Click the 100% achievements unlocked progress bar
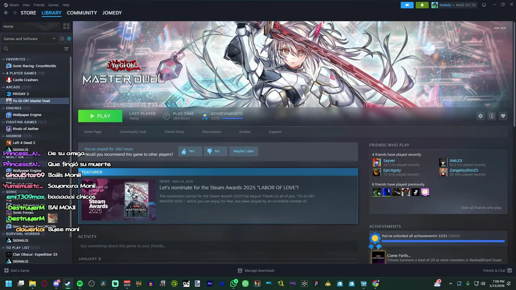The height and width of the screenshot is (290, 516). 443,241
